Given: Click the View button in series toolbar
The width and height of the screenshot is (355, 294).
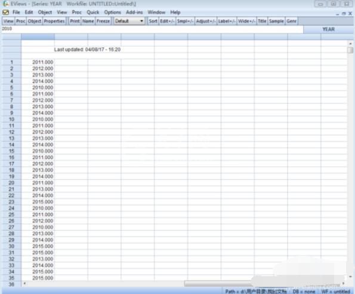Looking at the screenshot, I should pos(8,21).
